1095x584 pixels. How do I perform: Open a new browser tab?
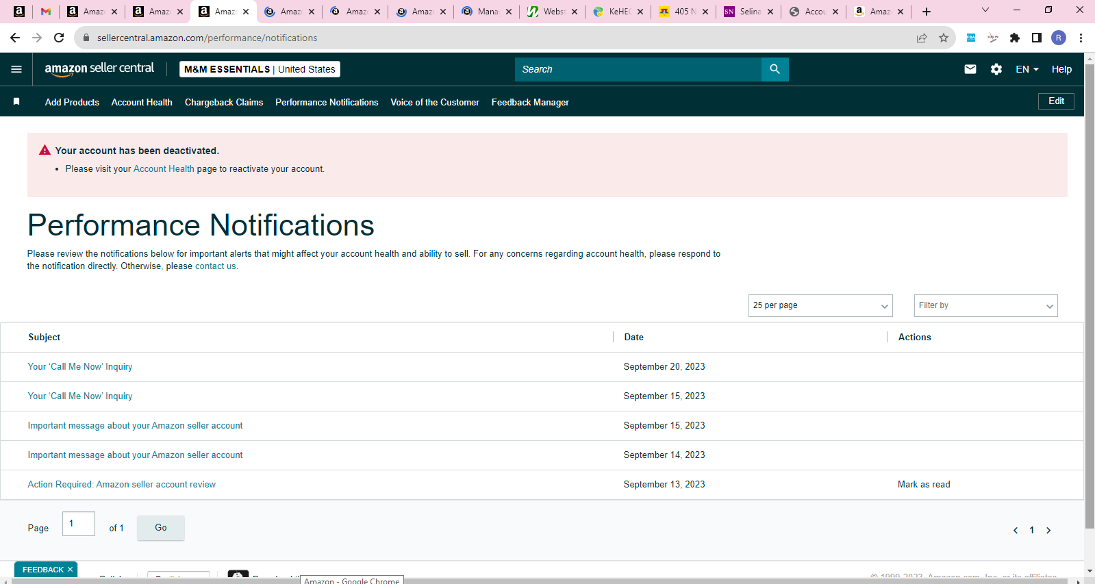coord(927,12)
